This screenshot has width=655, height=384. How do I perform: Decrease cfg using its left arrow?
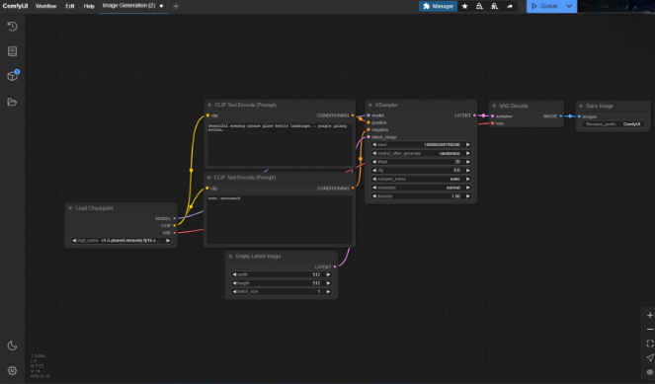tap(373, 171)
